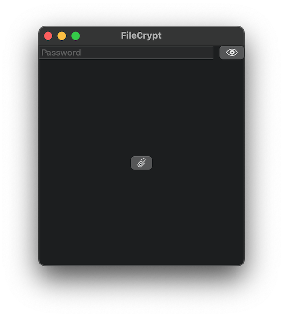Click the FileCrypt title text
This screenshot has width=283, height=317.
point(141,36)
